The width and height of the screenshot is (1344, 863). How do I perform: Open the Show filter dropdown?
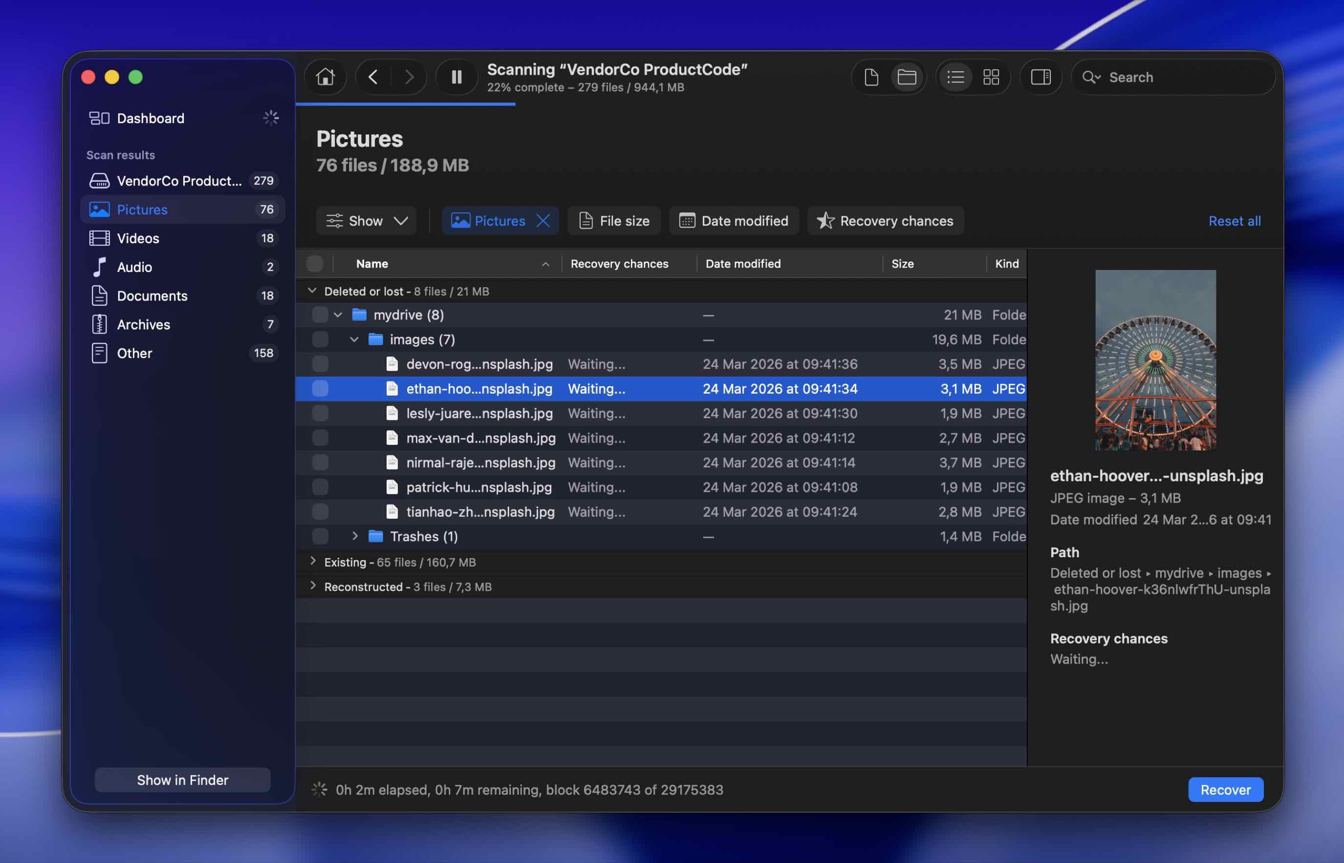click(x=366, y=220)
